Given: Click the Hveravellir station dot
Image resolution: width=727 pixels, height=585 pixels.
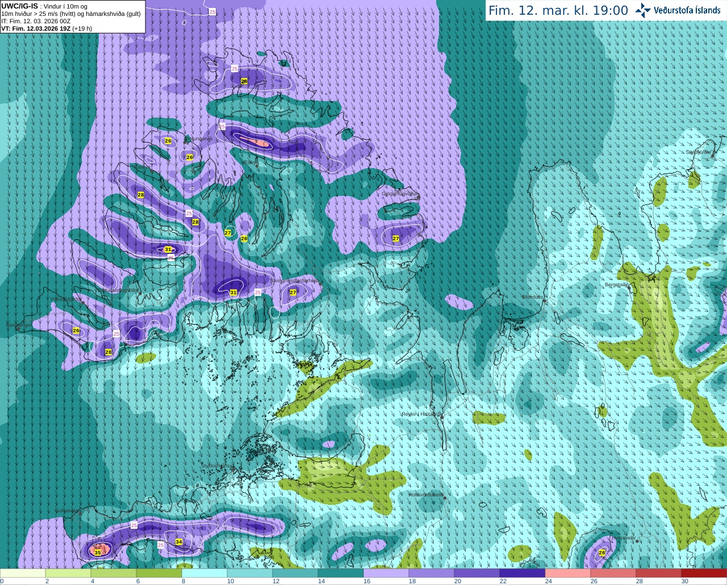Looking at the screenshot, I should pos(638,541).
